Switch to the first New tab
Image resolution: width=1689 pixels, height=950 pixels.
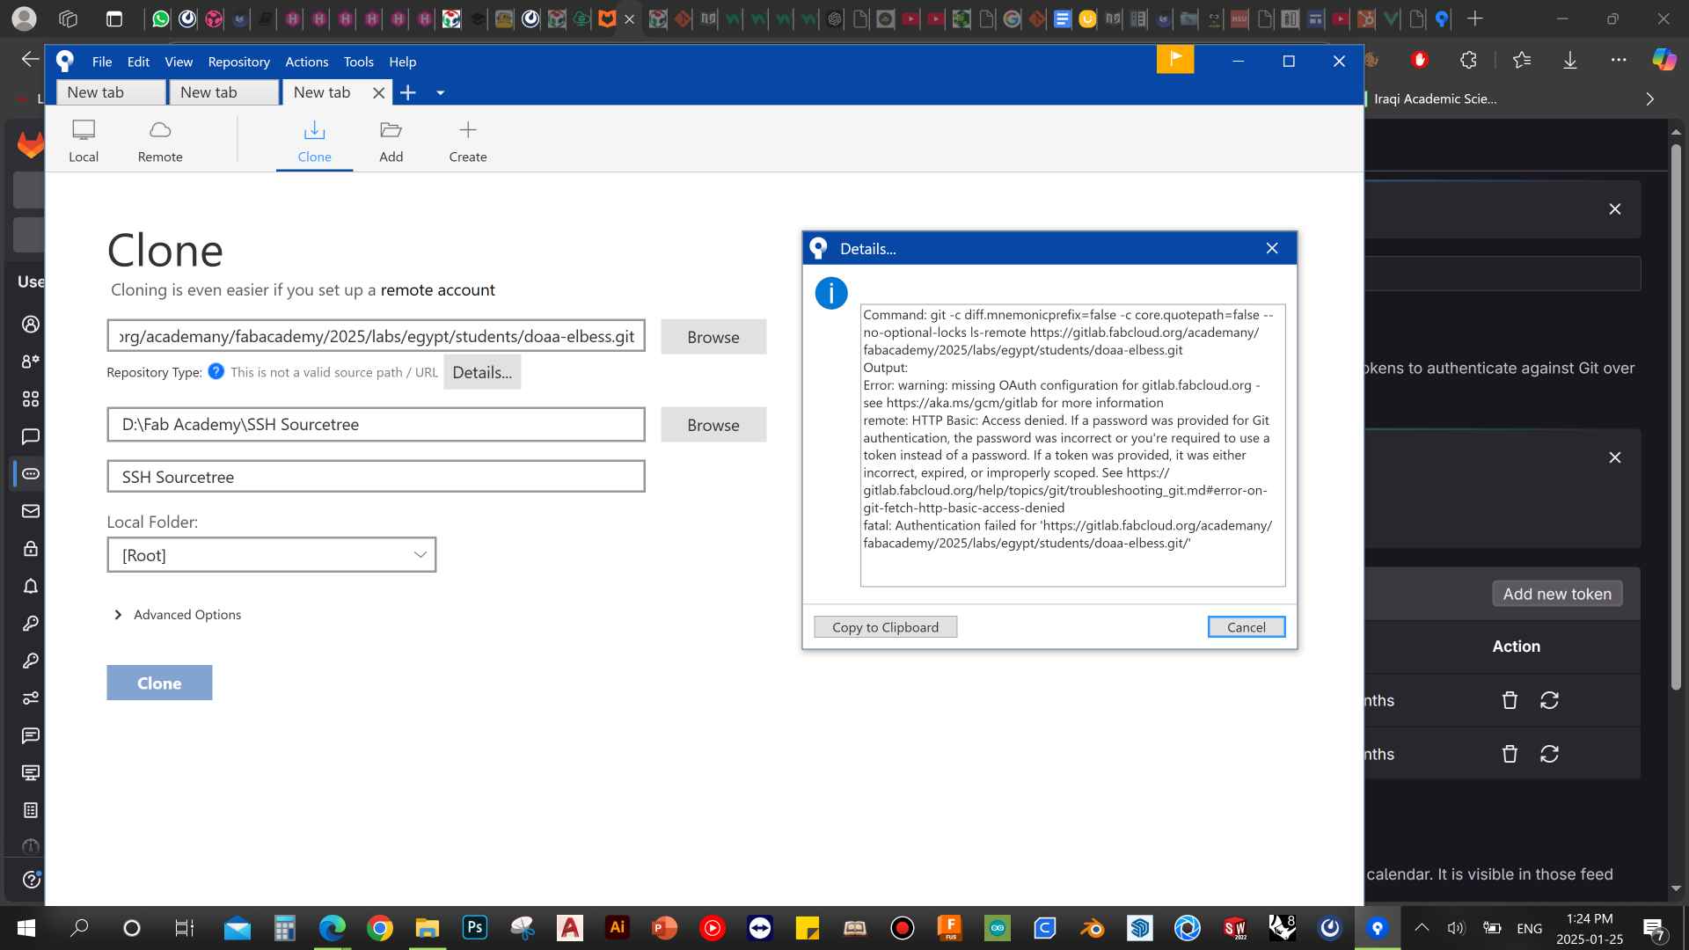pyautogui.click(x=111, y=92)
